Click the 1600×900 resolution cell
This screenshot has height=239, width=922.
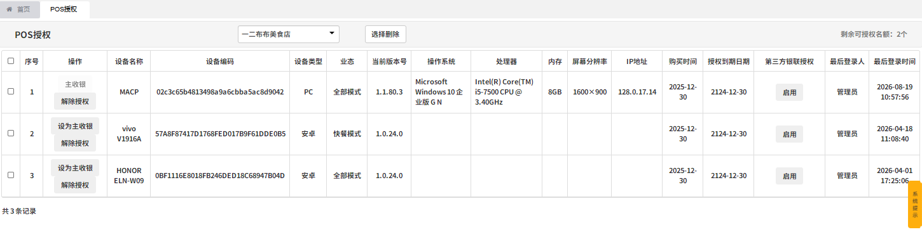coord(590,92)
